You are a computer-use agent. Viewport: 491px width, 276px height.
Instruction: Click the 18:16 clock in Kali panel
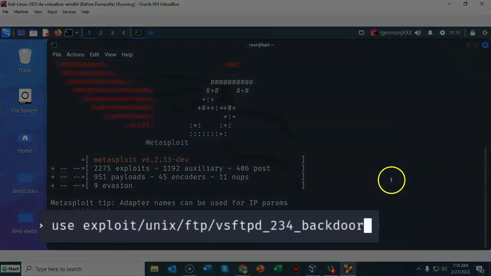coord(455,33)
